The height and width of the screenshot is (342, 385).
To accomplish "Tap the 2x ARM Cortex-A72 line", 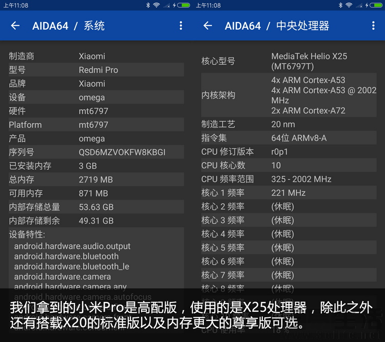I will pos(308,111).
